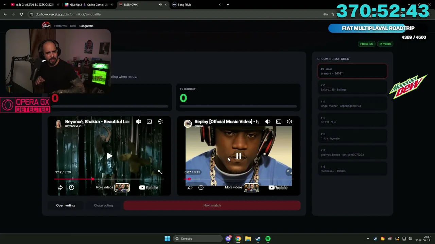Open File Explorer from the taskbar
The height and width of the screenshot is (244, 435).
coord(248,239)
